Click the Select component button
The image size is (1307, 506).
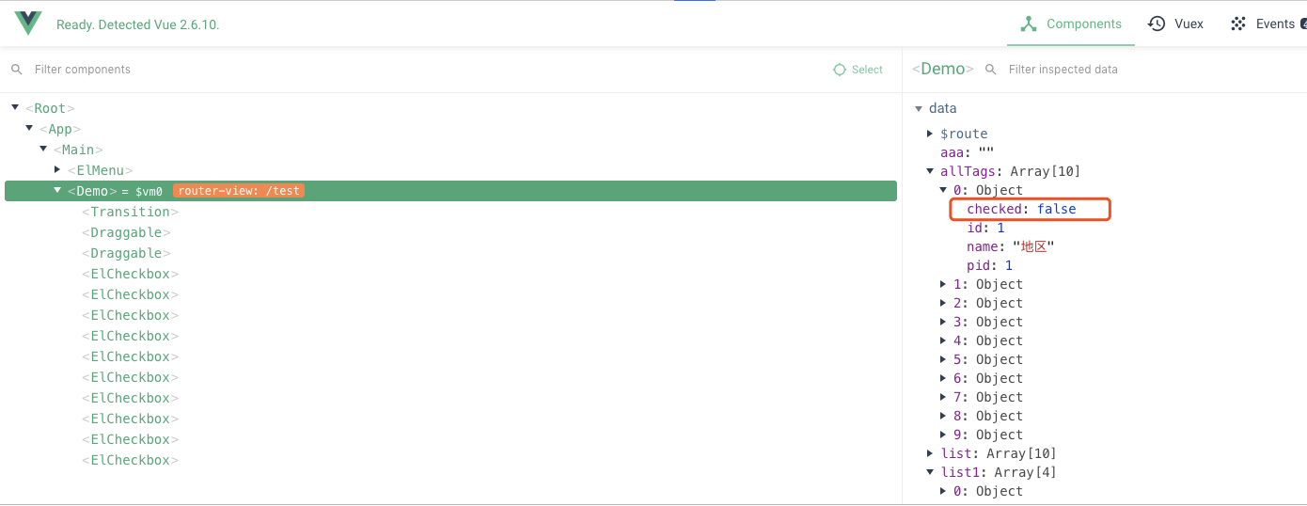coord(858,70)
